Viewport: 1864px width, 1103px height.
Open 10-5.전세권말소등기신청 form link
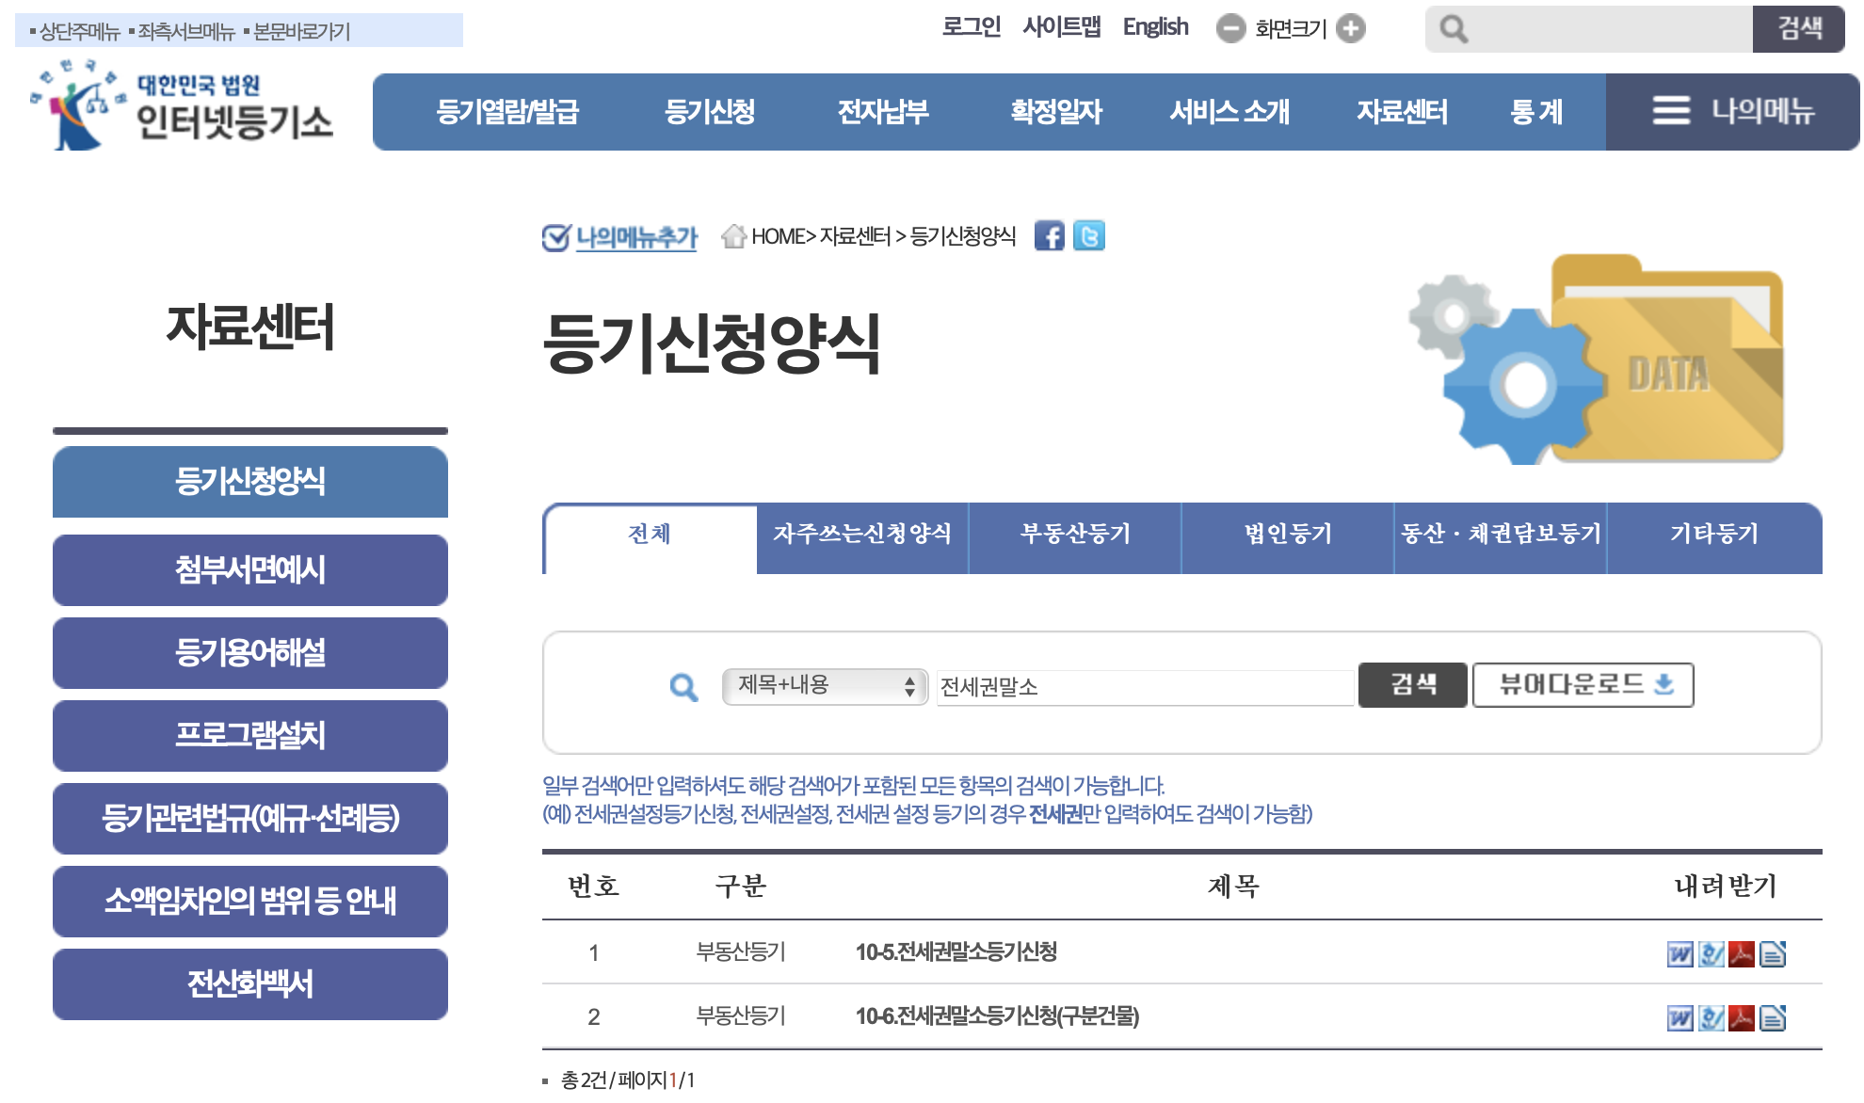pyautogui.click(x=956, y=951)
